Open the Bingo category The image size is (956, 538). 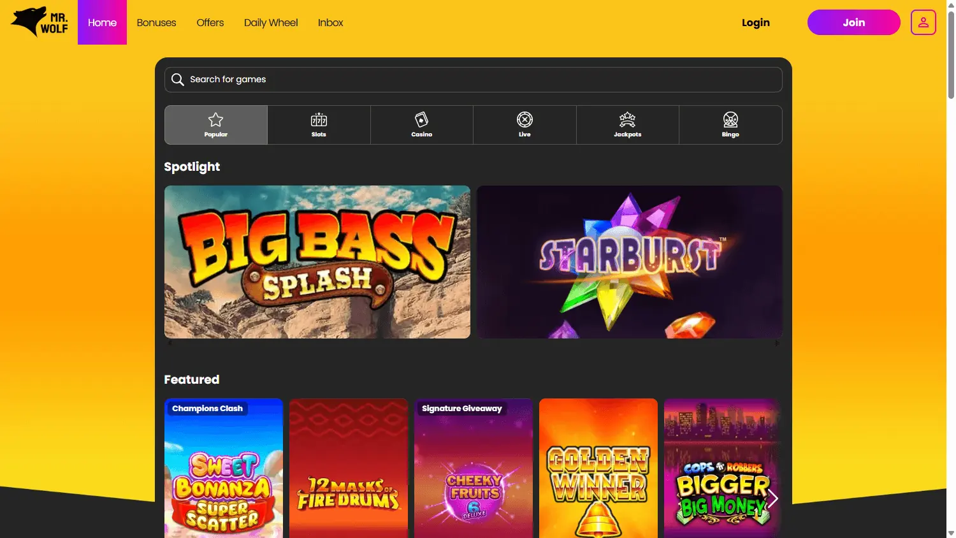point(730,125)
